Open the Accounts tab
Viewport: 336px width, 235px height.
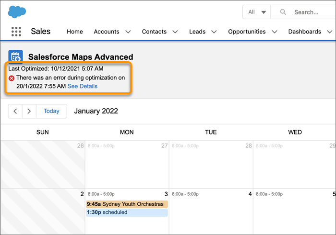(107, 32)
